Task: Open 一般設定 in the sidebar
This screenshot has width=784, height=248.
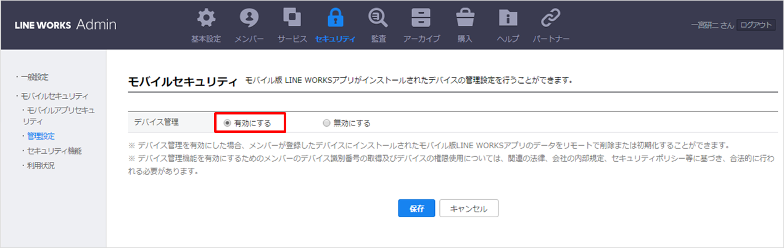Action: coord(35,77)
